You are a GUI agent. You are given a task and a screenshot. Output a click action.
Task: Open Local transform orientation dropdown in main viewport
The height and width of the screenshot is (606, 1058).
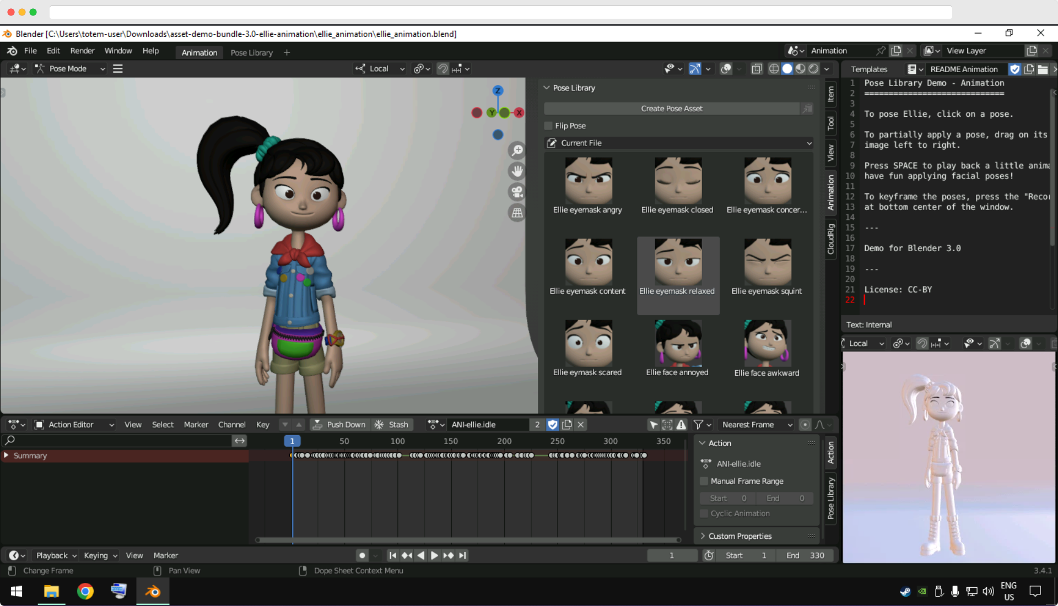(380, 69)
